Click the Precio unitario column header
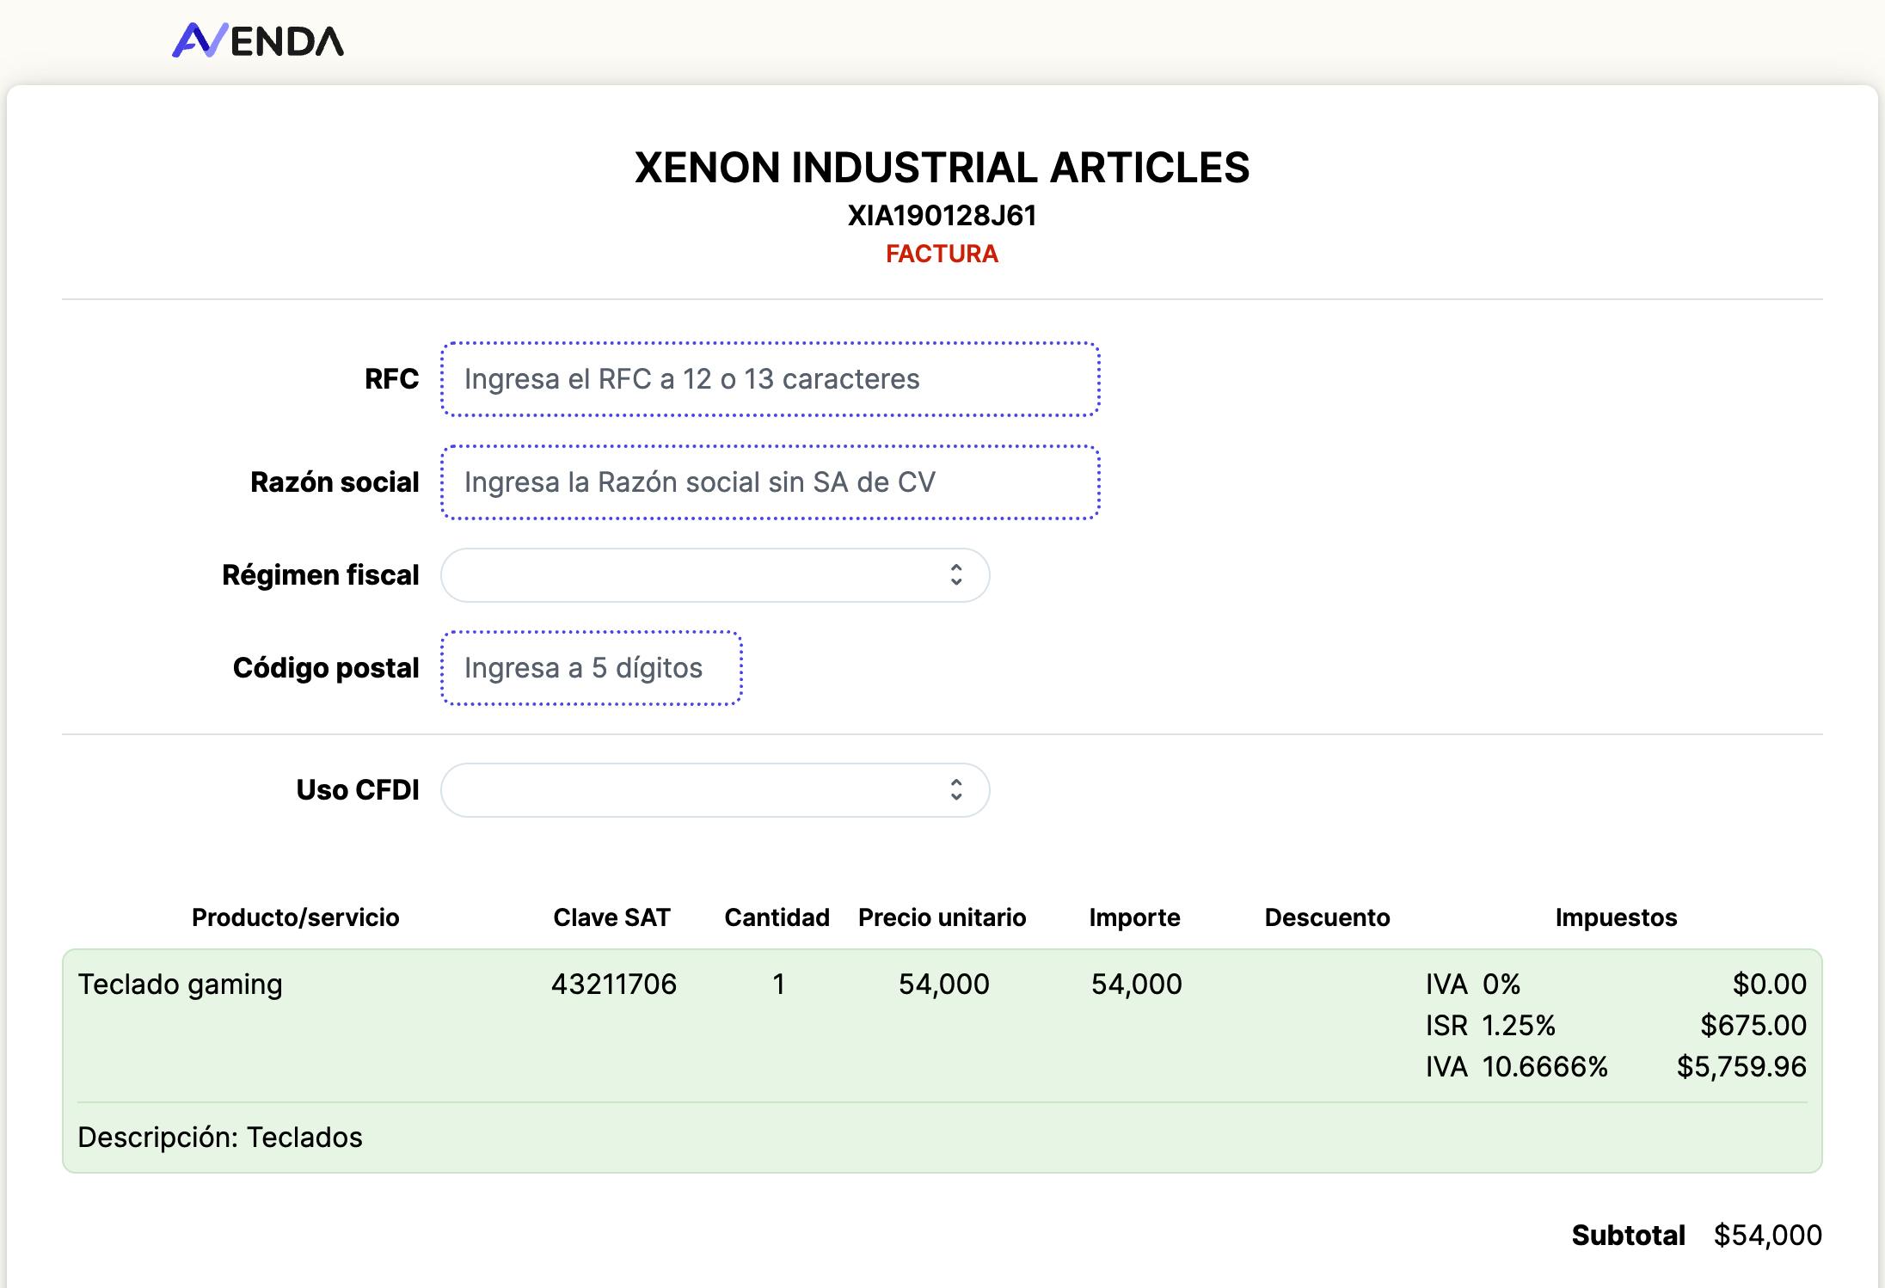The image size is (1885, 1288). click(942, 917)
